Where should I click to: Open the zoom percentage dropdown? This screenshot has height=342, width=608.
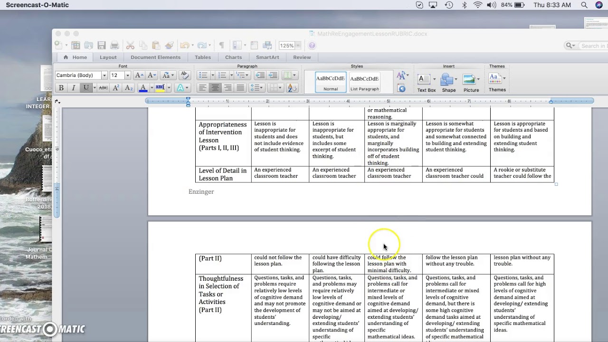298,46
